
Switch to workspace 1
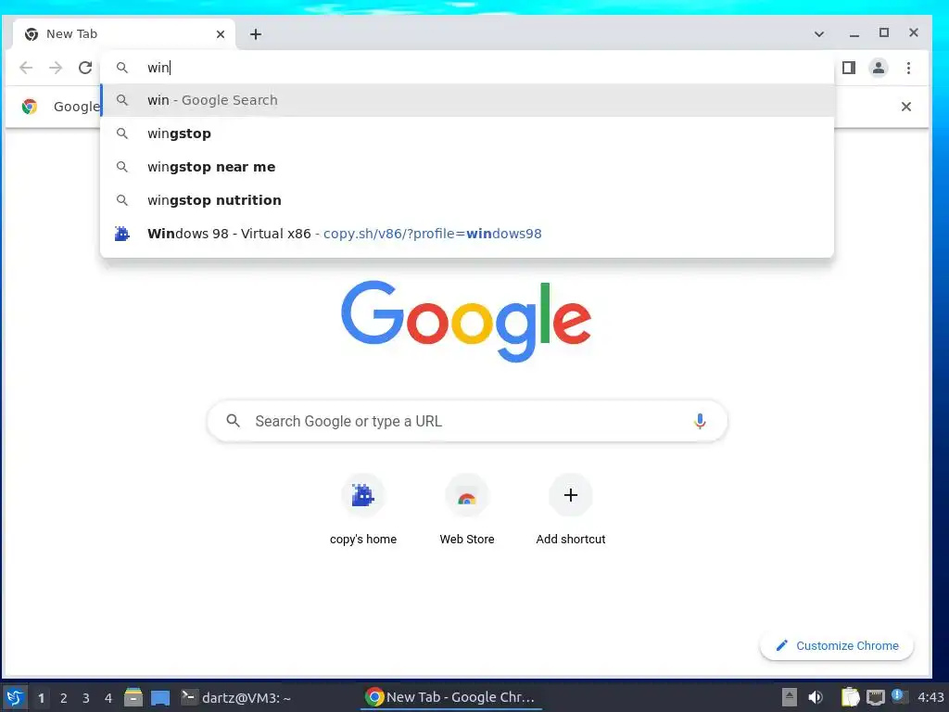pyautogui.click(x=41, y=698)
